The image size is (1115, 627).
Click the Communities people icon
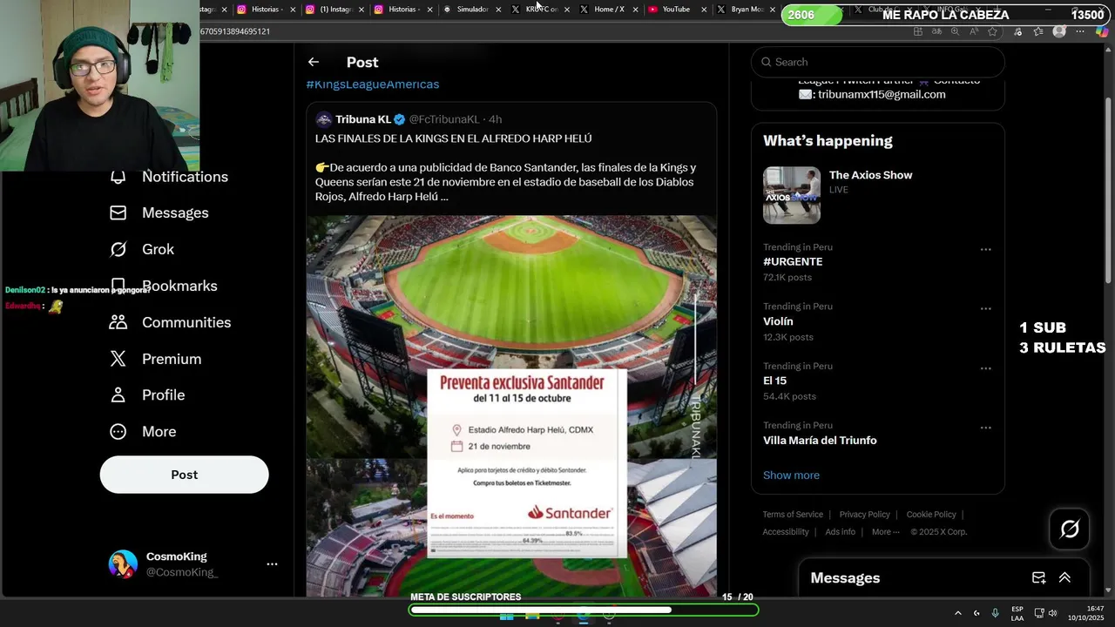tap(118, 322)
